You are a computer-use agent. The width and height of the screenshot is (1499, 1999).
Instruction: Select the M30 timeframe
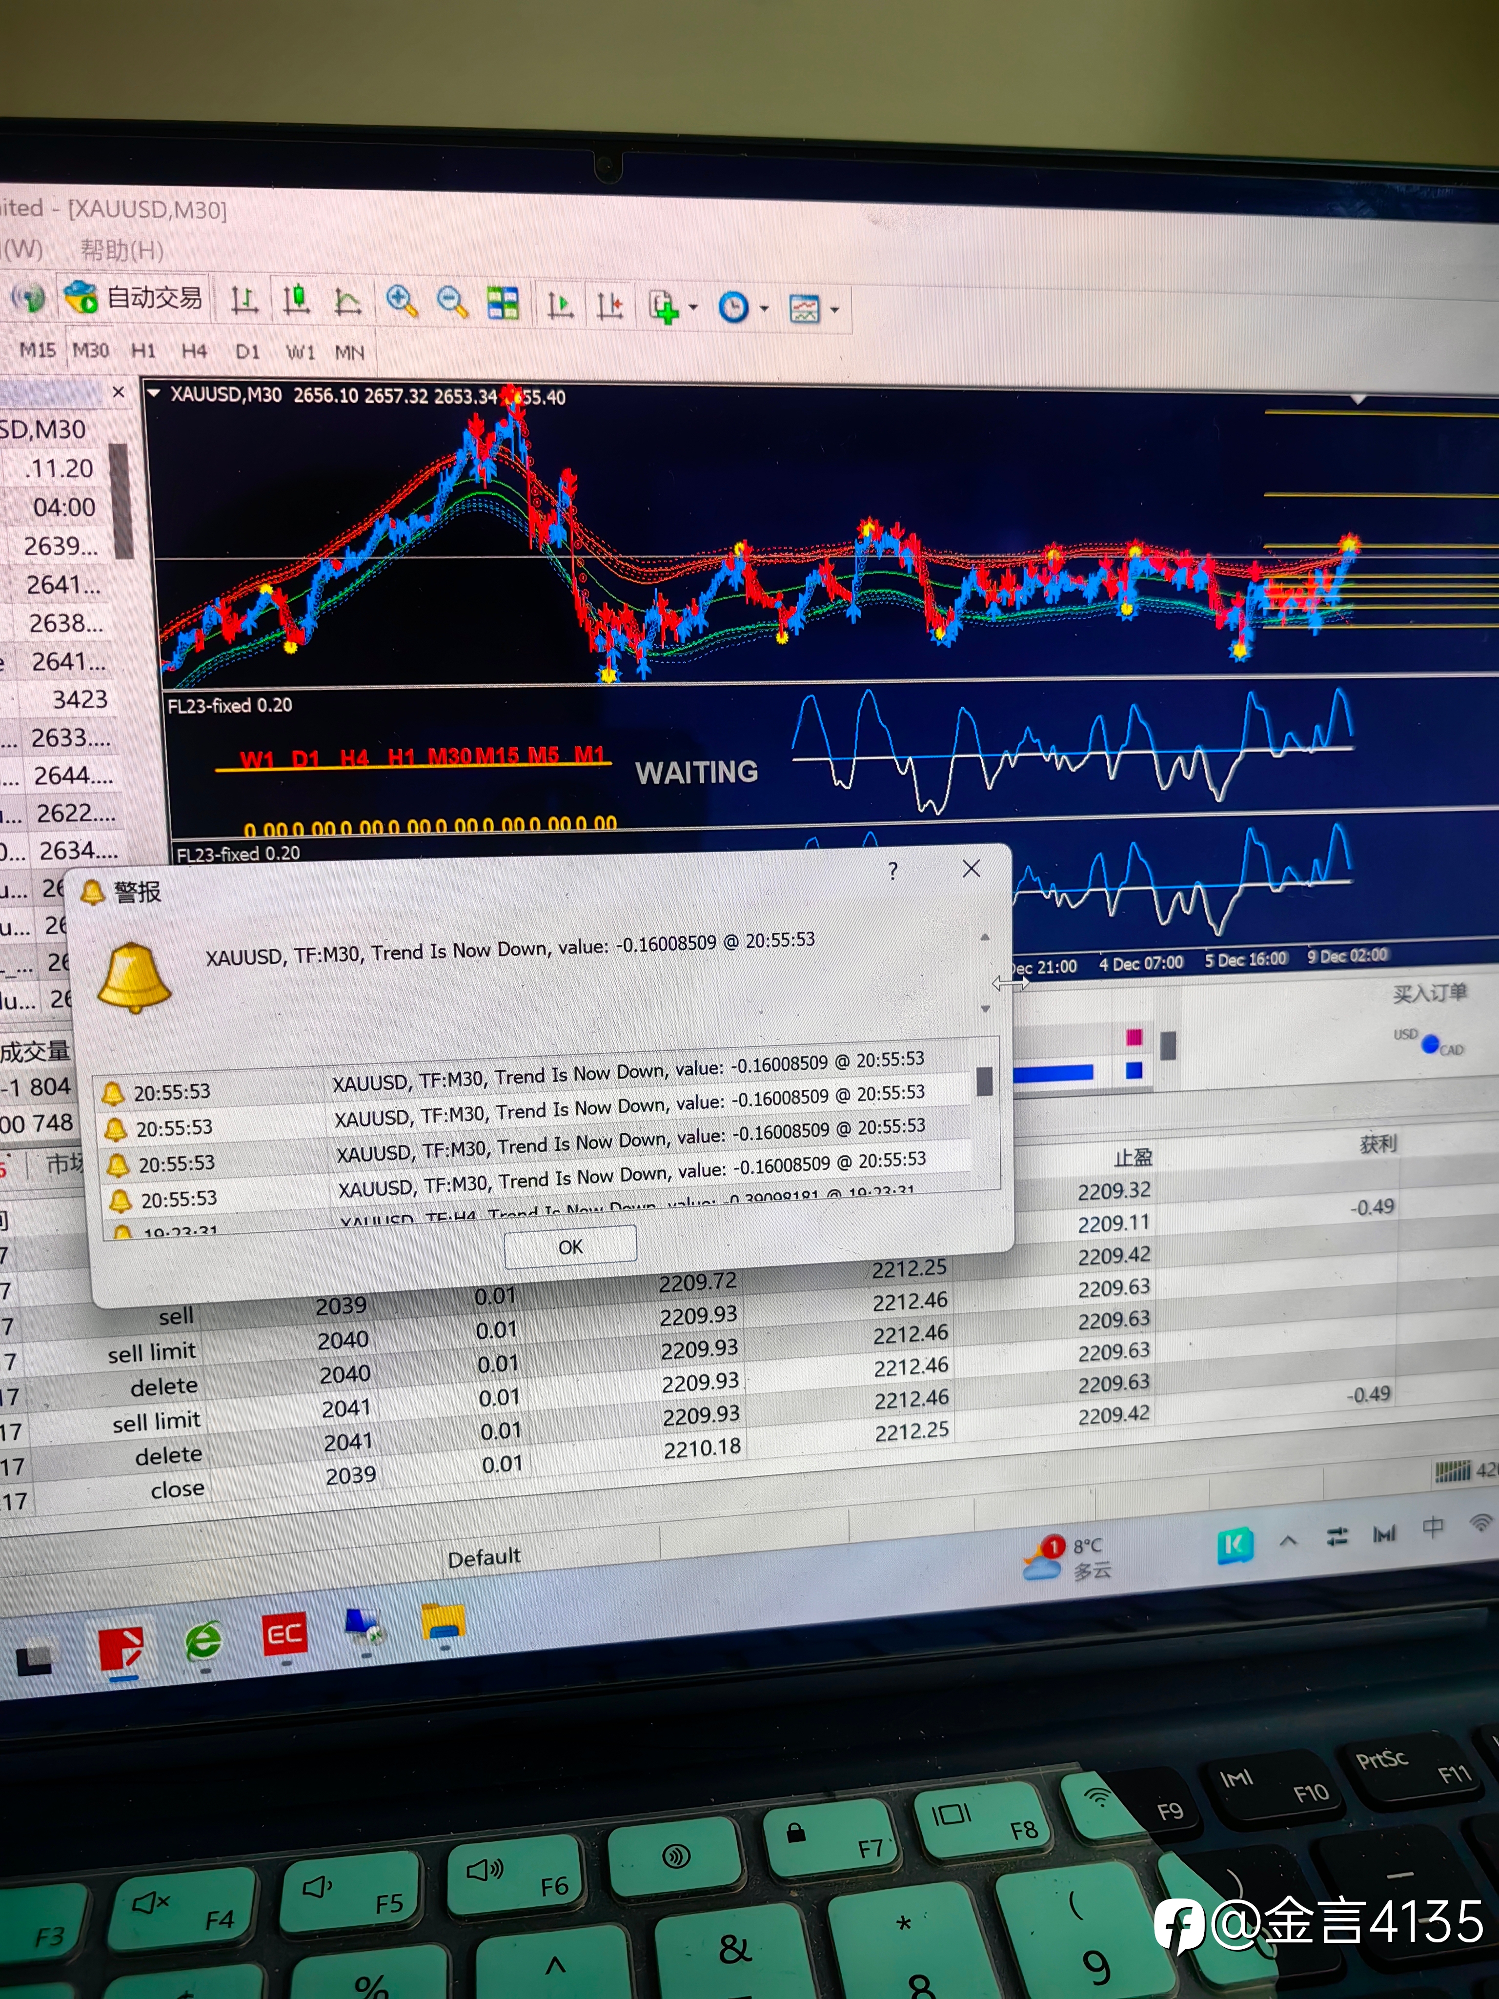coord(90,350)
